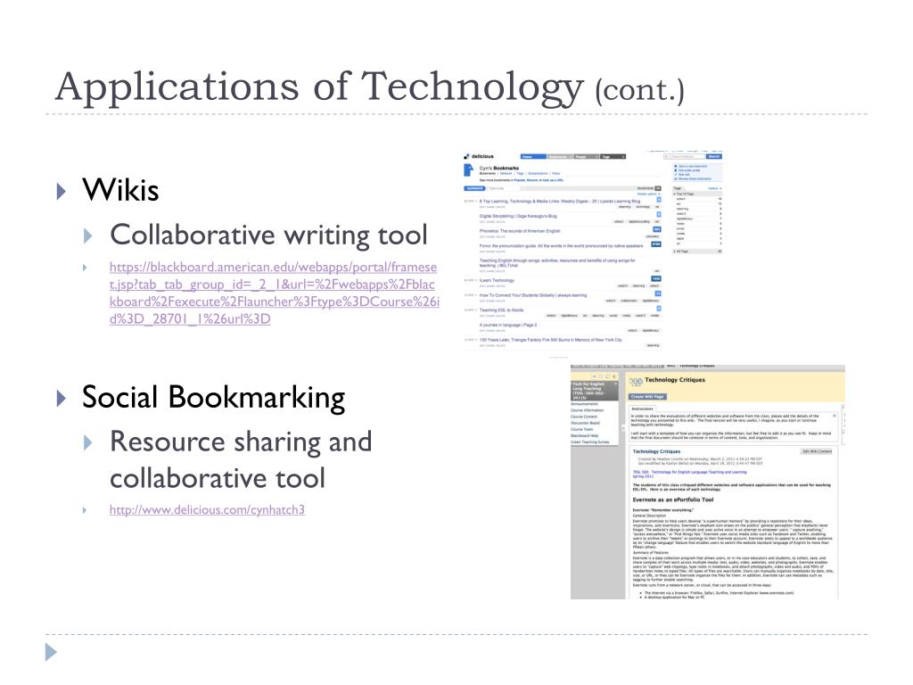The width and height of the screenshot is (913, 685).
Task: Open 'iLearn Technology' bookmark entry
Action: coord(497,280)
